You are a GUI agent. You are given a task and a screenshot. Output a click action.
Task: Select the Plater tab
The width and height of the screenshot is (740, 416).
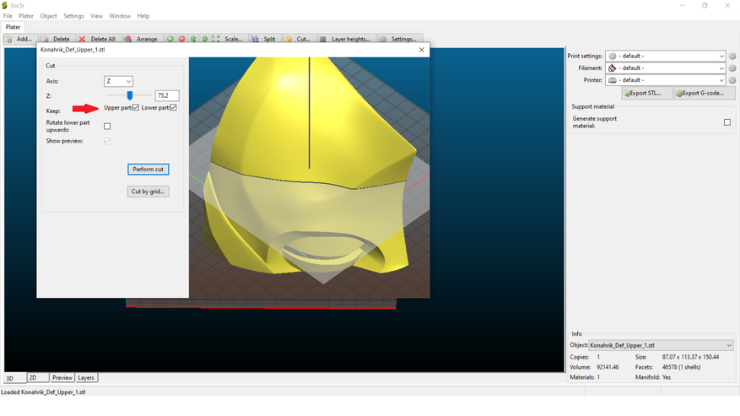13,27
